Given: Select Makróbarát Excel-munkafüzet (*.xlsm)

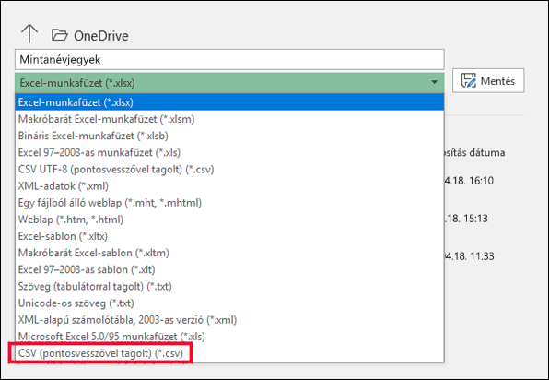Looking at the screenshot, I should (229, 119).
